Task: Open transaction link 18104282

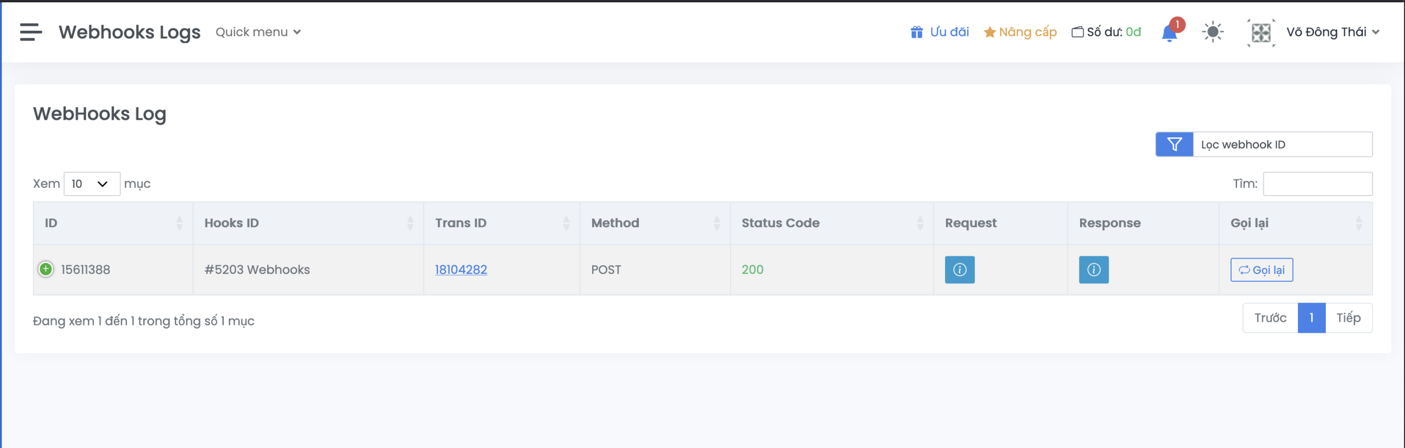Action: (x=461, y=270)
